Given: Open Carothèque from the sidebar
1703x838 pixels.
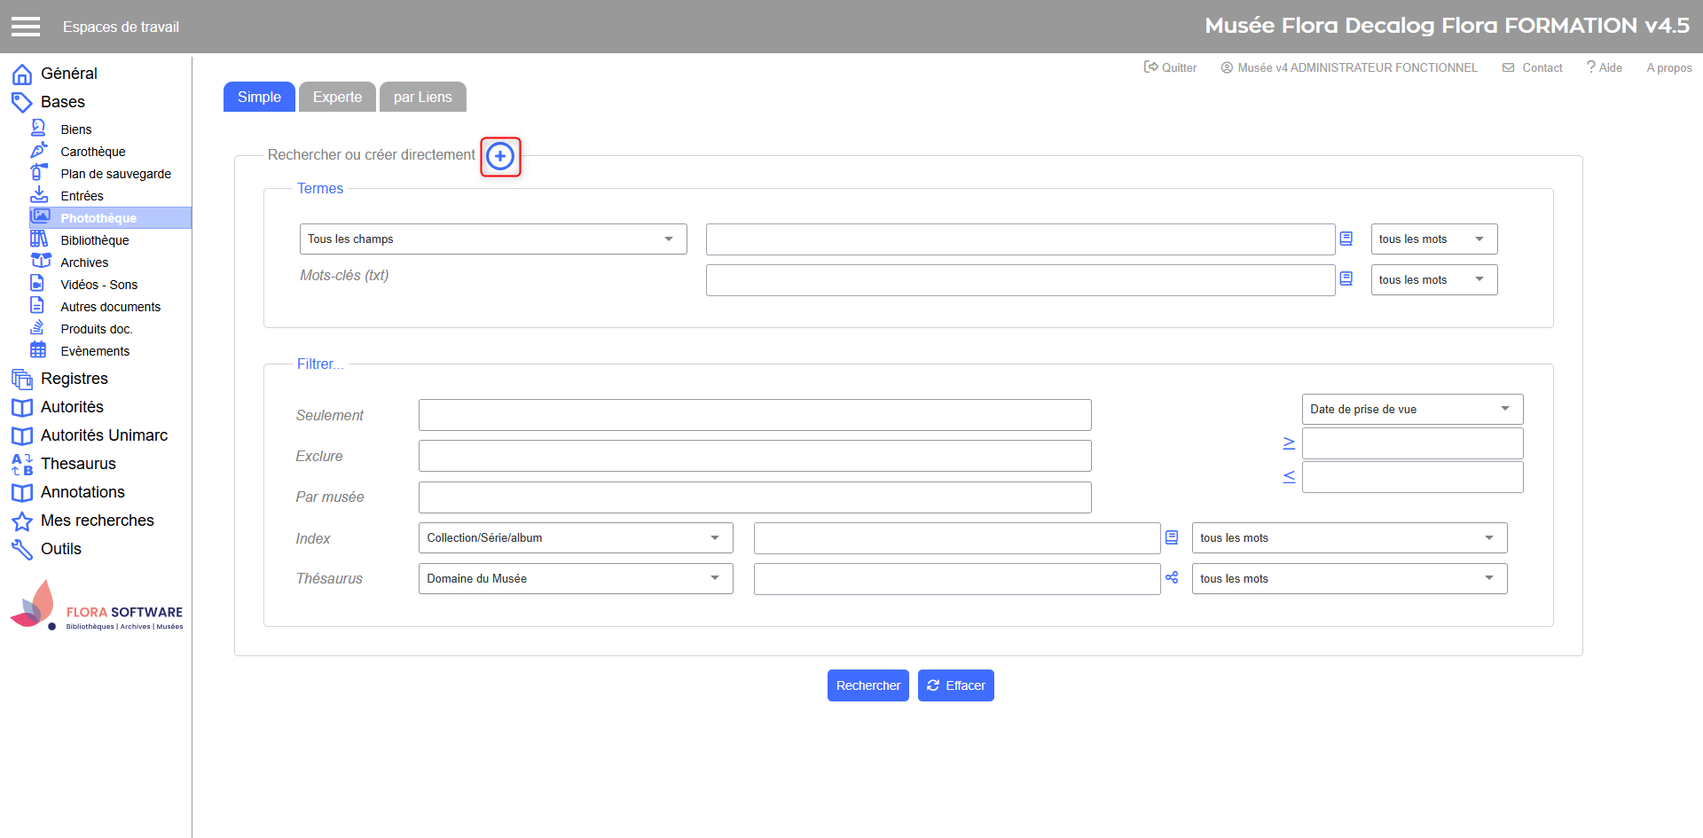Looking at the screenshot, I should [92, 152].
